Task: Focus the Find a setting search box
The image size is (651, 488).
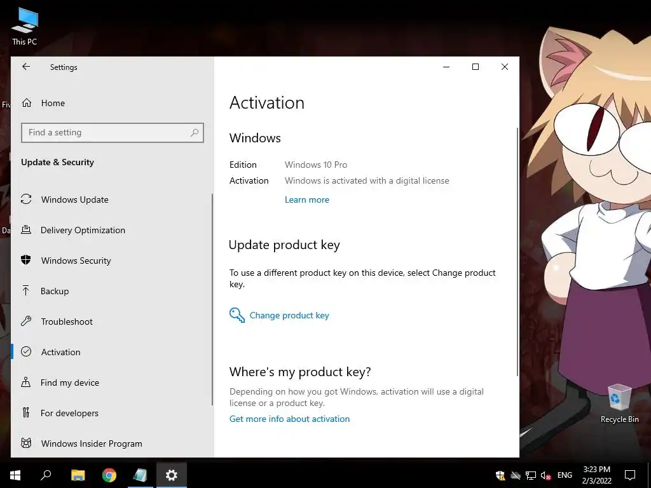Action: tap(112, 133)
